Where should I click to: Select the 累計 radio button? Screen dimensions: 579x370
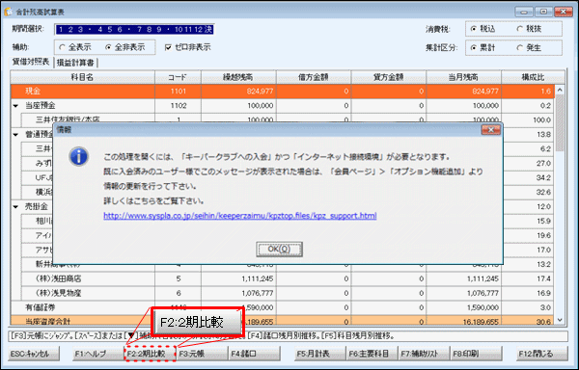(474, 48)
